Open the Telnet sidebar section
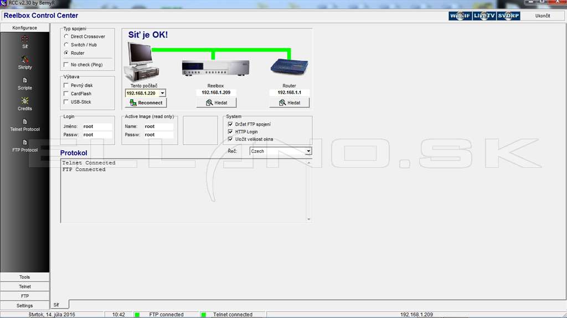Viewport: 567px width, 318px height. [24, 287]
